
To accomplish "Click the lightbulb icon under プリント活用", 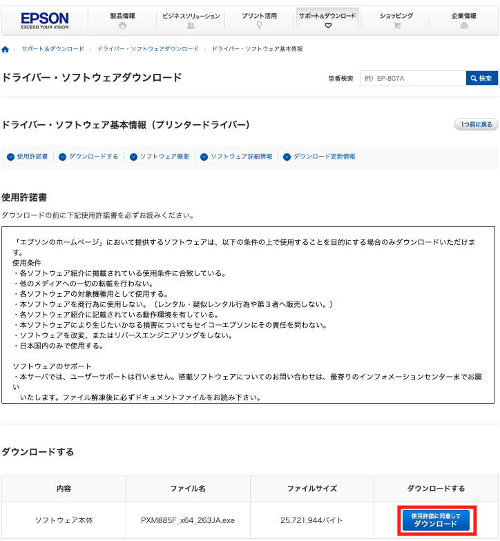I will point(260,25).
